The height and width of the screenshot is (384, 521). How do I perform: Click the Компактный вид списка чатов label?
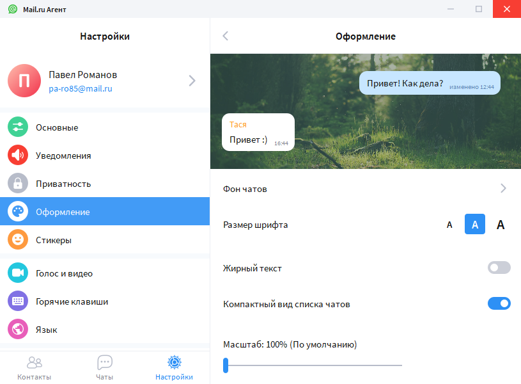coord(286,304)
